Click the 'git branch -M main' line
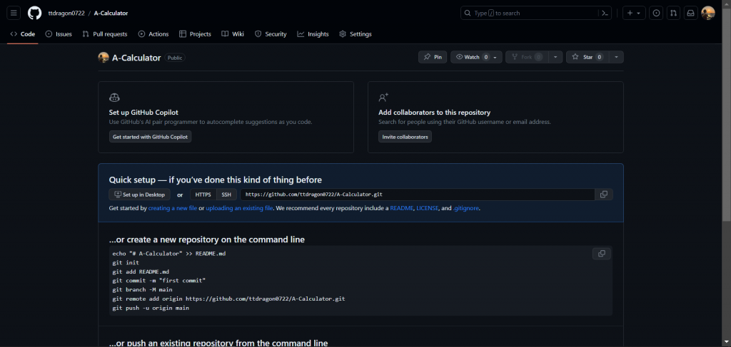 click(142, 290)
